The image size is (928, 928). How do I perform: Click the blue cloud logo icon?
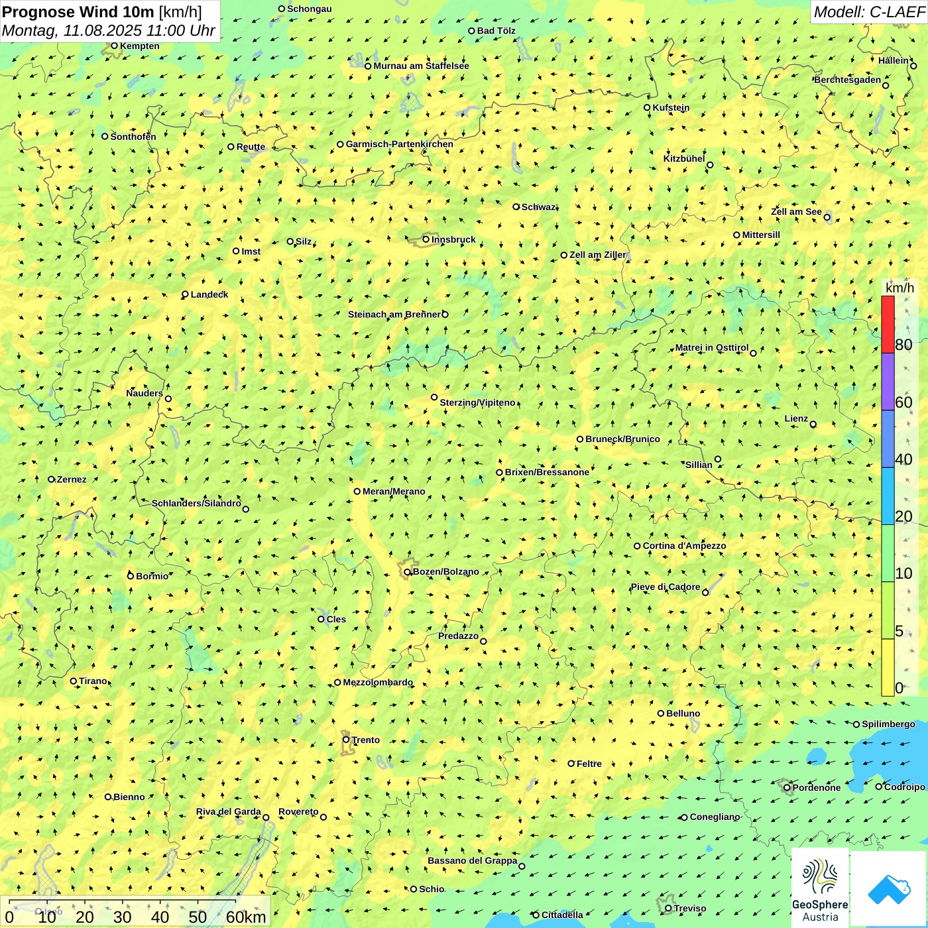pyautogui.click(x=889, y=889)
